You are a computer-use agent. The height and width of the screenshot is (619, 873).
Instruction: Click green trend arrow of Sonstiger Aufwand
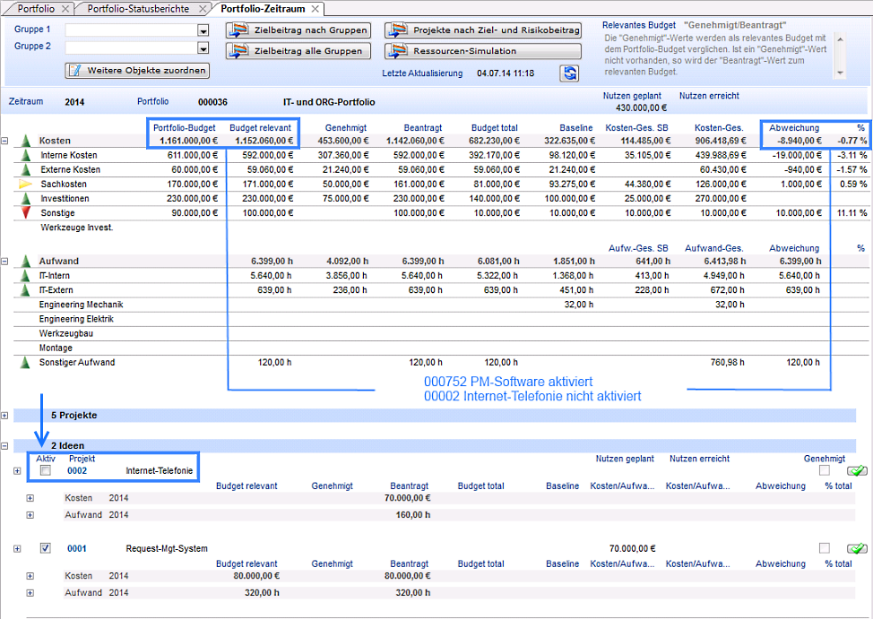(x=26, y=363)
